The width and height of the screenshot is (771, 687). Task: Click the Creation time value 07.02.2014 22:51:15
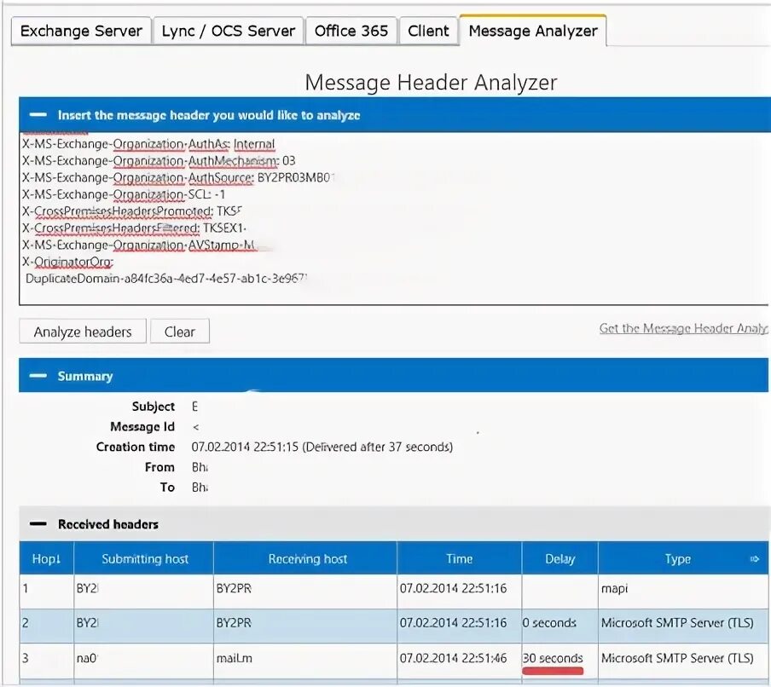coord(245,447)
